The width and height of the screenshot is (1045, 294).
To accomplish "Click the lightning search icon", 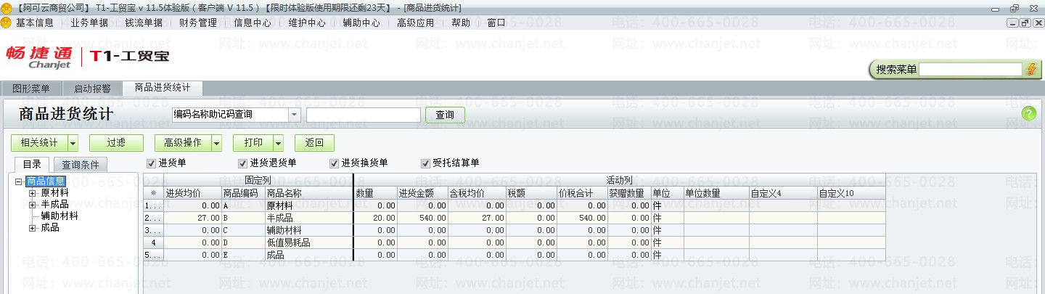I will coord(1032,70).
